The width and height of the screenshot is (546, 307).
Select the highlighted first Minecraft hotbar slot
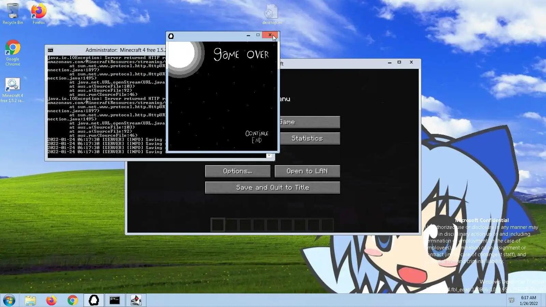[218, 225]
